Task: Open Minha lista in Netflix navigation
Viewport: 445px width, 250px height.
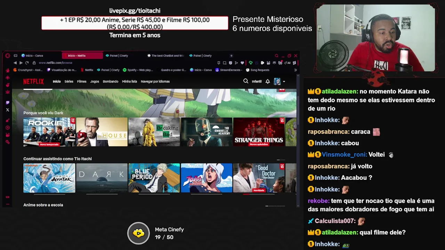Action: coord(129,81)
